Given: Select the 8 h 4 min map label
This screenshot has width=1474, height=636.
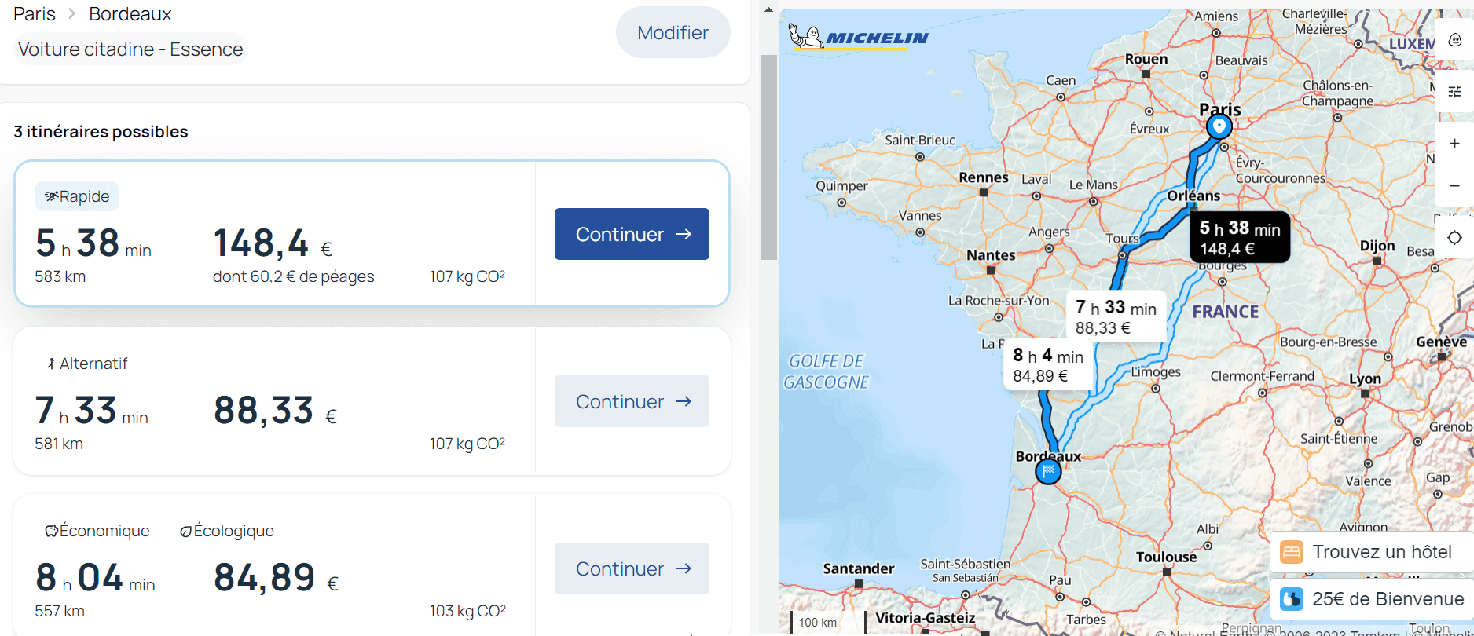Looking at the screenshot, I should [1048, 365].
